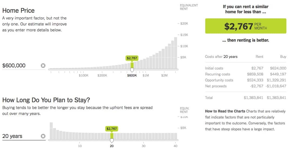288x149 pixels.
Task: Select $2M on the home price axis
Action: pyautogui.click(x=164, y=75)
